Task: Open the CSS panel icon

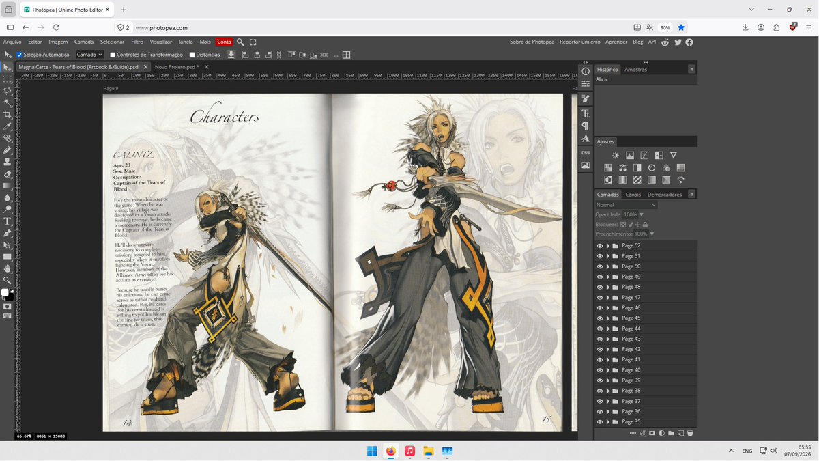Action: pyautogui.click(x=586, y=153)
